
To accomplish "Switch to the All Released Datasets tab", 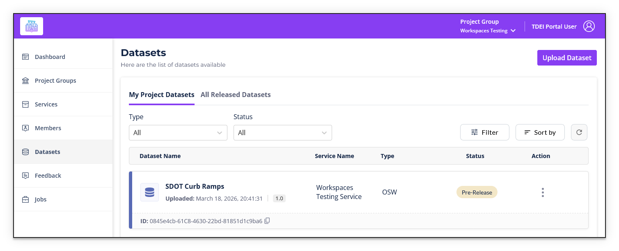I will click(x=236, y=95).
